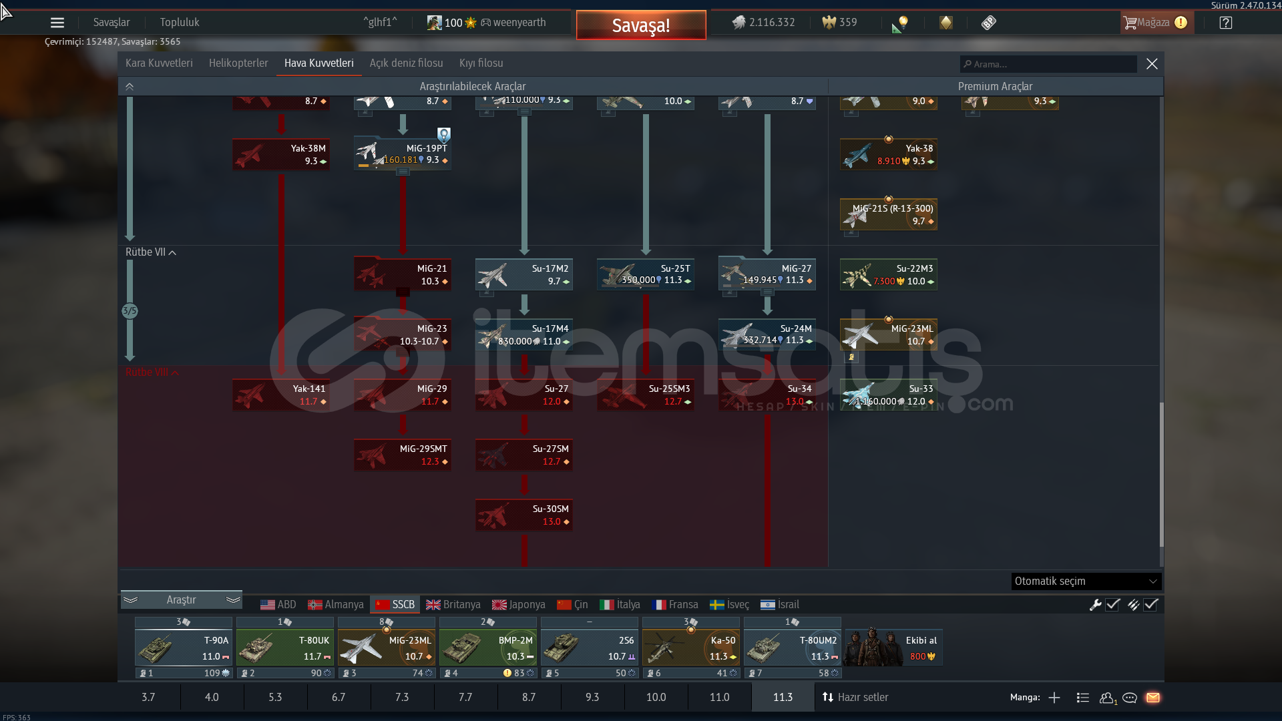The height and width of the screenshot is (721, 1282).
Task: Select the Ka-50 crew slot
Action: [691, 648]
